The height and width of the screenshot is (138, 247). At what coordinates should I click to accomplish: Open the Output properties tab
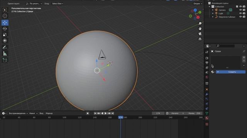(207, 63)
